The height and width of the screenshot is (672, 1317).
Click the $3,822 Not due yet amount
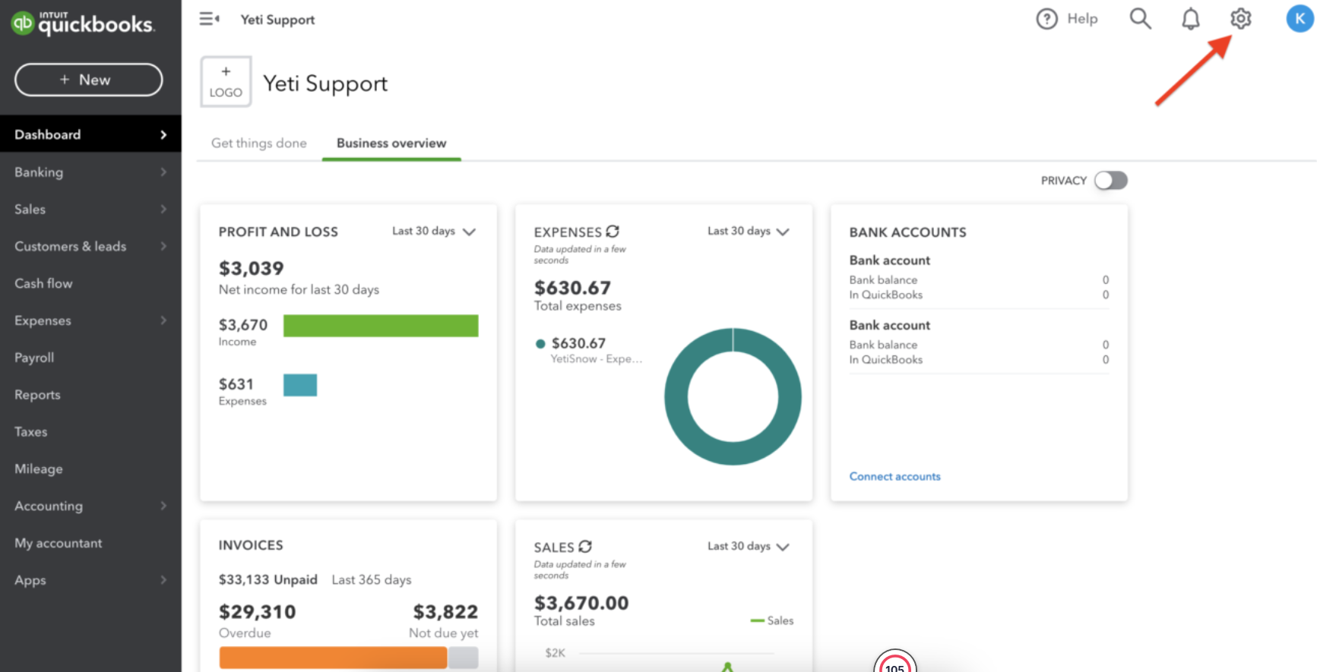(445, 612)
